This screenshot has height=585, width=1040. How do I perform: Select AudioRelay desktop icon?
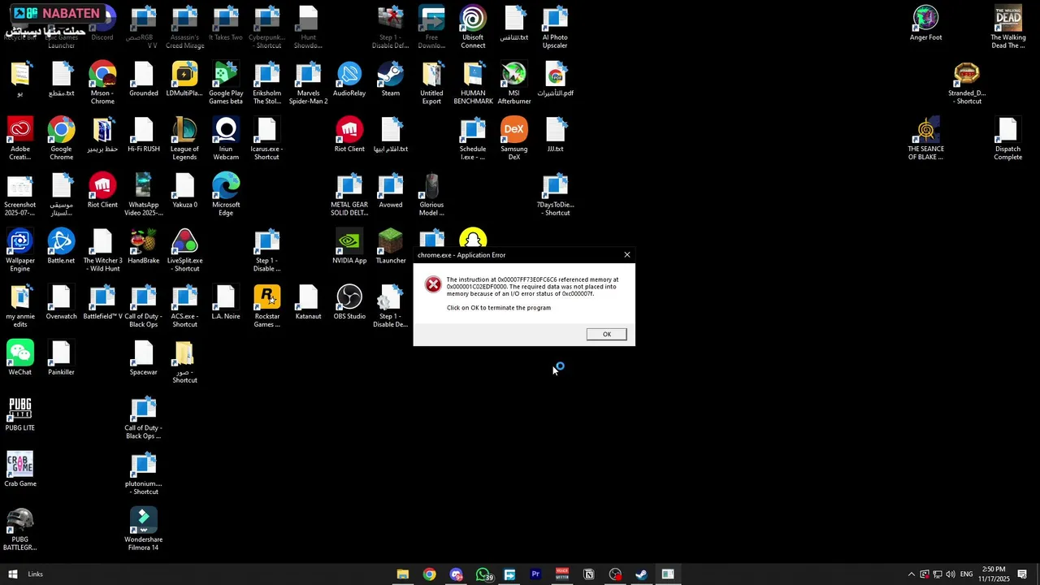pyautogui.click(x=349, y=79)
